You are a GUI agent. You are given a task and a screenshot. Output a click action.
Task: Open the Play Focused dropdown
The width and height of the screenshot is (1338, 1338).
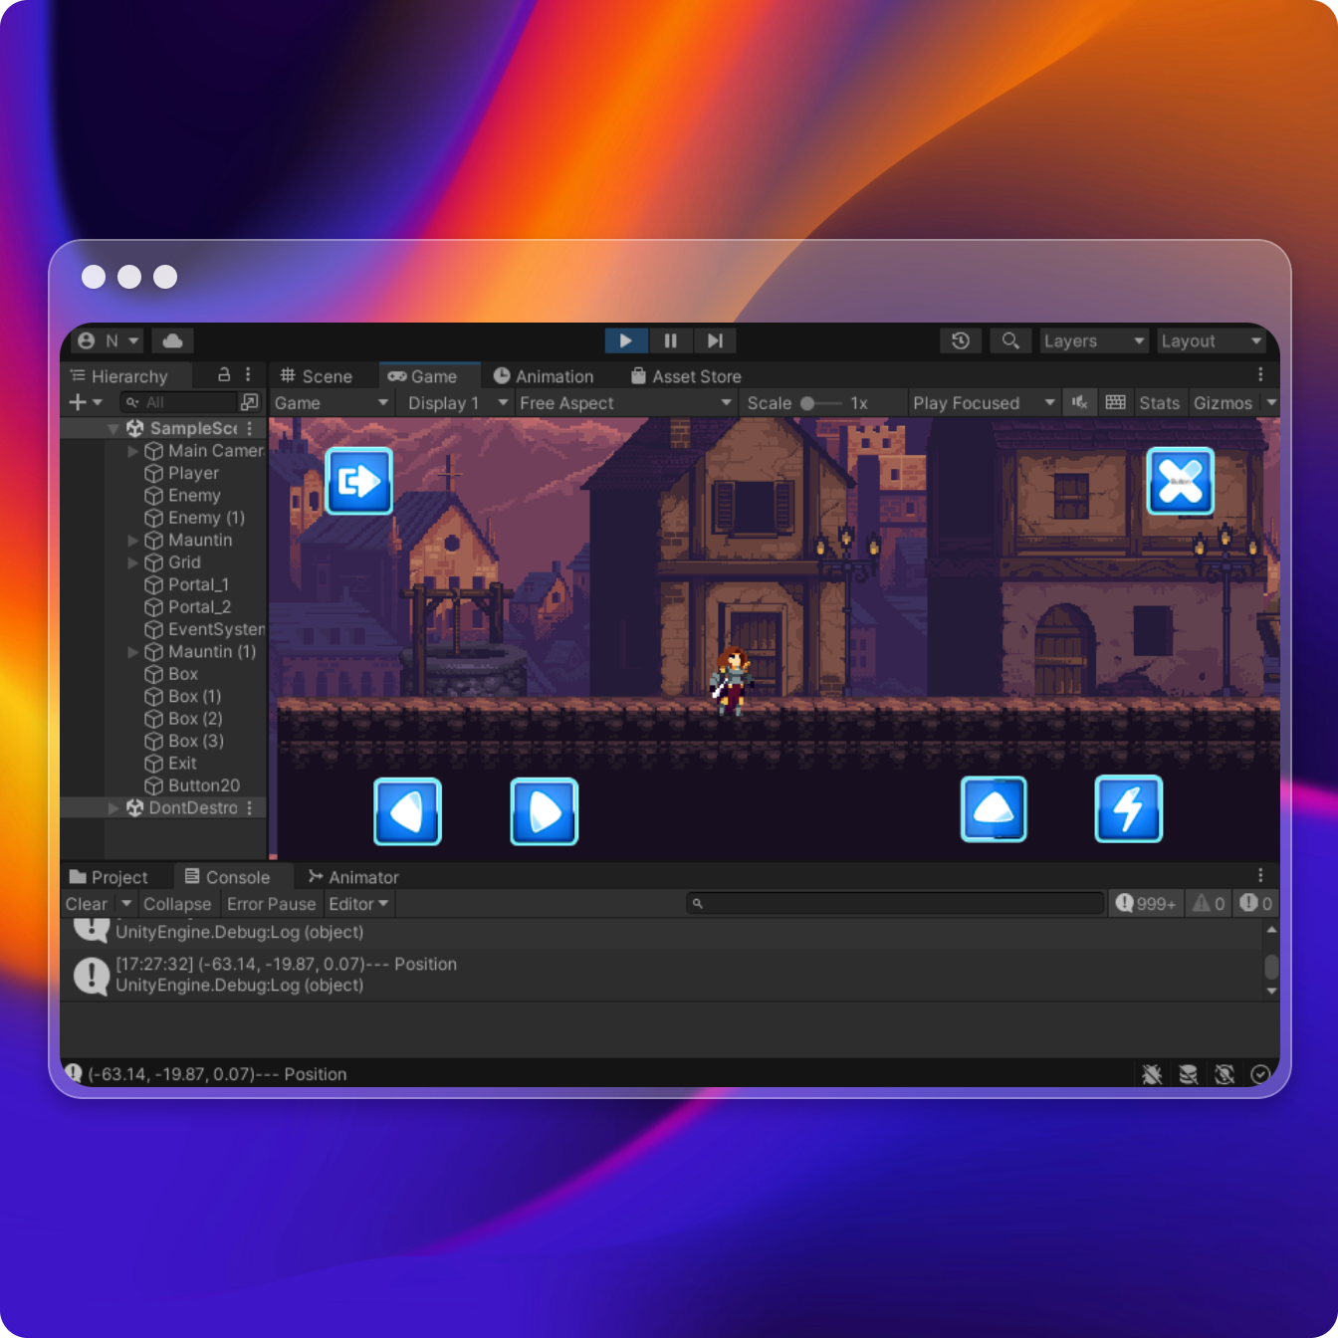pyautogui.click(x=984, y=403)
